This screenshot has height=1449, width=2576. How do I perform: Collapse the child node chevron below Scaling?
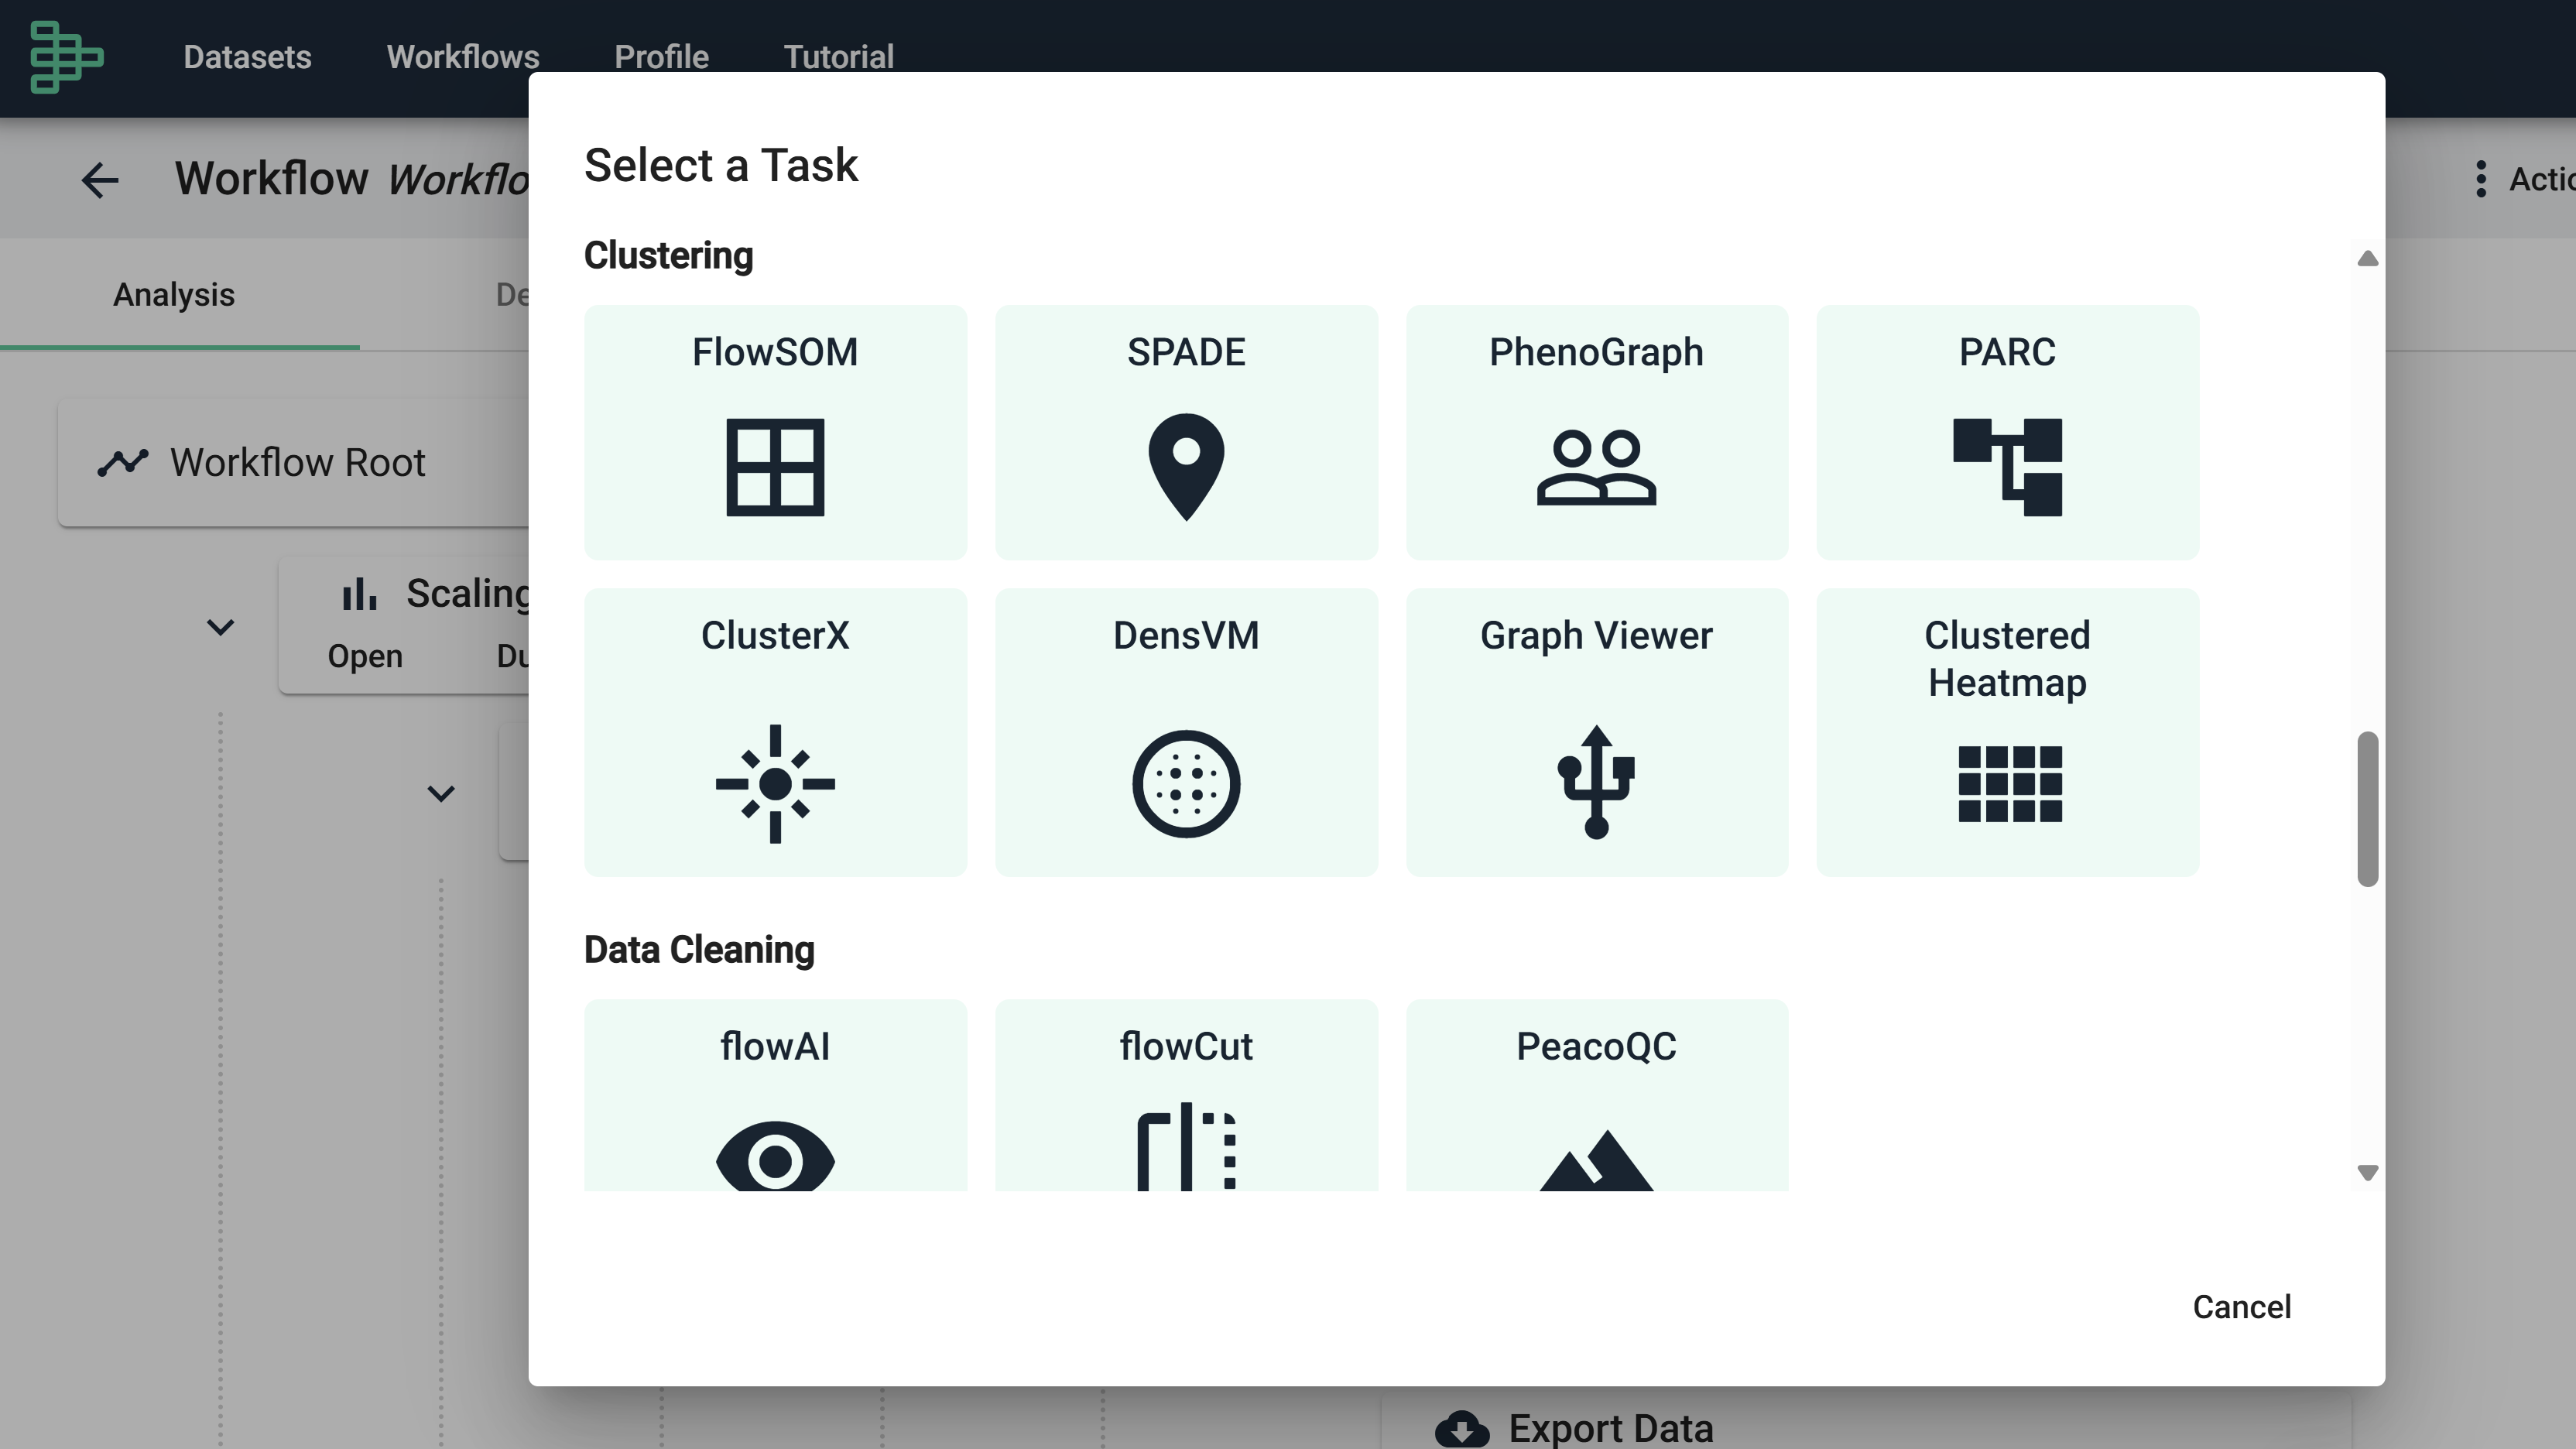pyautogui.click(x=441, y=793)
